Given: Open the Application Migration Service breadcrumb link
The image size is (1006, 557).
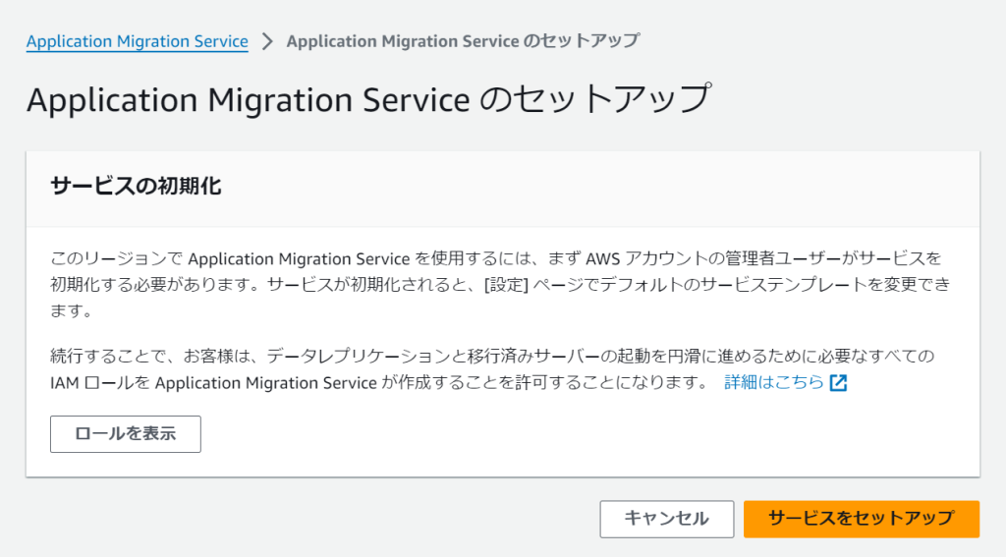Looking at the screenshot, I should (x=138, y=41).
